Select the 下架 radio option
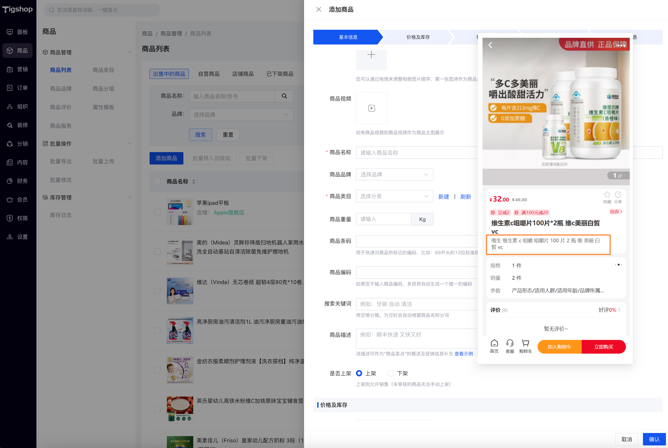Screen dimensions: 668x448 click(x=391, y=373)
